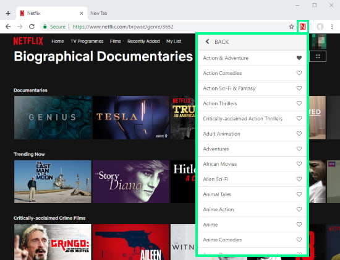Open Alien Sci-Fi genre
This screenshot has width=340, height=260.
click(216, 179)
